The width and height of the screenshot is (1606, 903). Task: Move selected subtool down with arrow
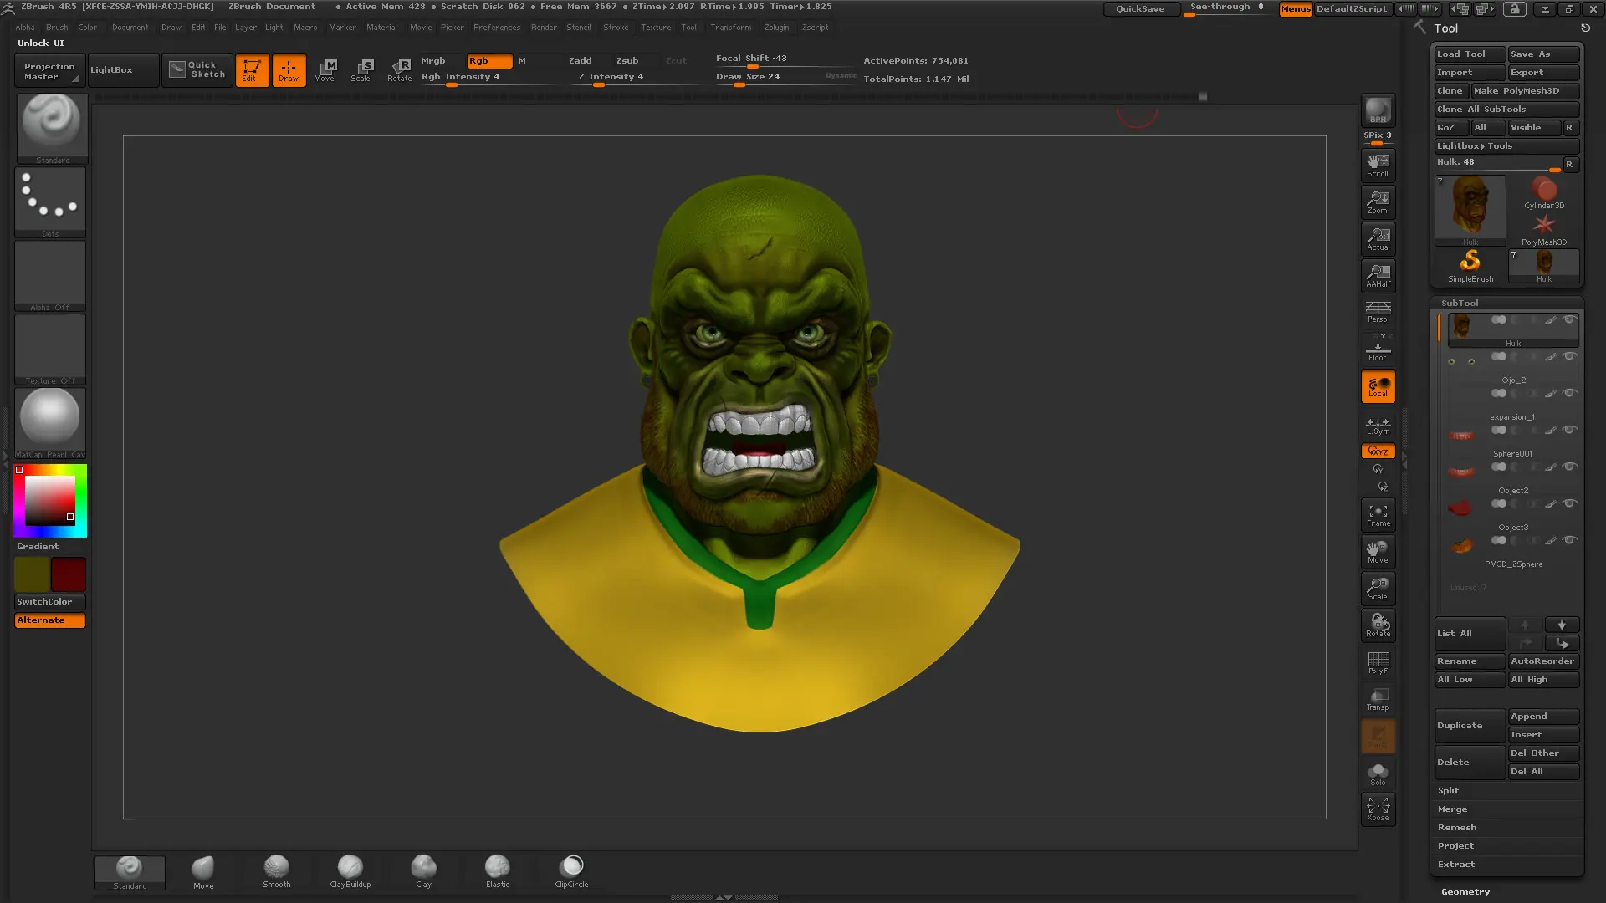(x=1562, y=625)
